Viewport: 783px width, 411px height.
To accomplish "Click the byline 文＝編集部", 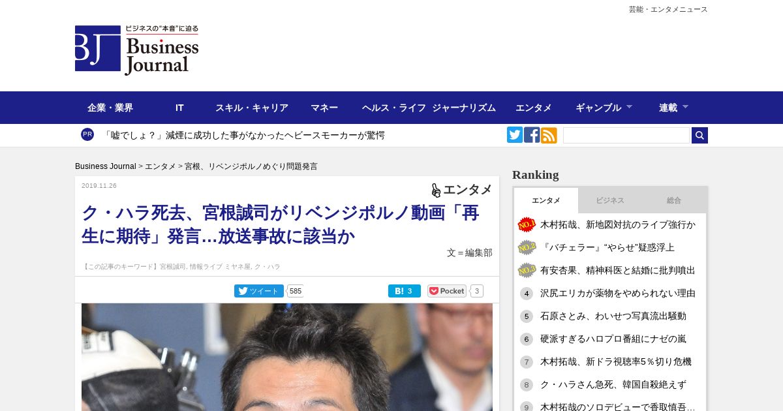I will pyautogui.click(x=470, y=252).
